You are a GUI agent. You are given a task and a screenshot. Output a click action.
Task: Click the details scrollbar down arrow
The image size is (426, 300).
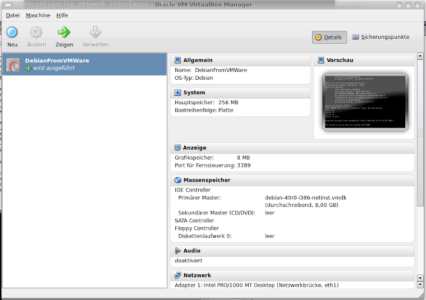pos(420,285)
